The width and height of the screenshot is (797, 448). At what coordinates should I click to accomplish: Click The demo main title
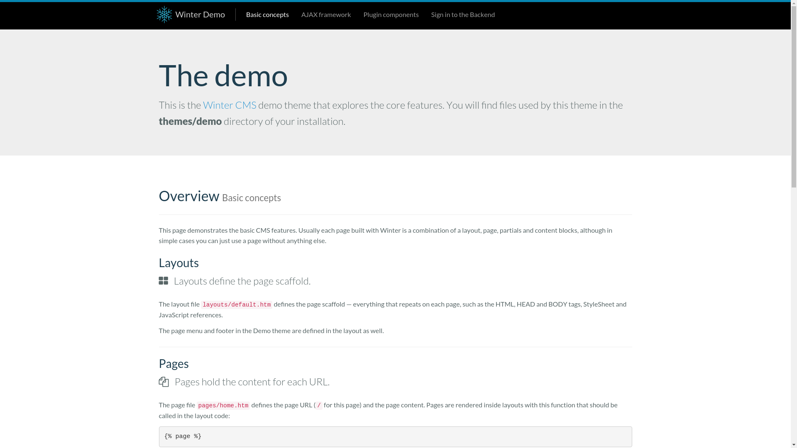coord(223,75)
